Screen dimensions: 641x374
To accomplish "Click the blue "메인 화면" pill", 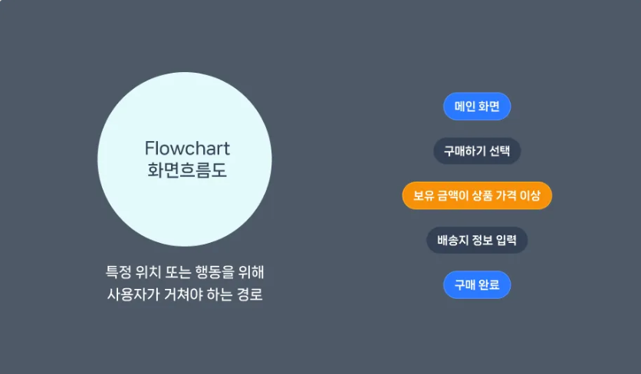I will pyautogui.click(x=477, y=107).
